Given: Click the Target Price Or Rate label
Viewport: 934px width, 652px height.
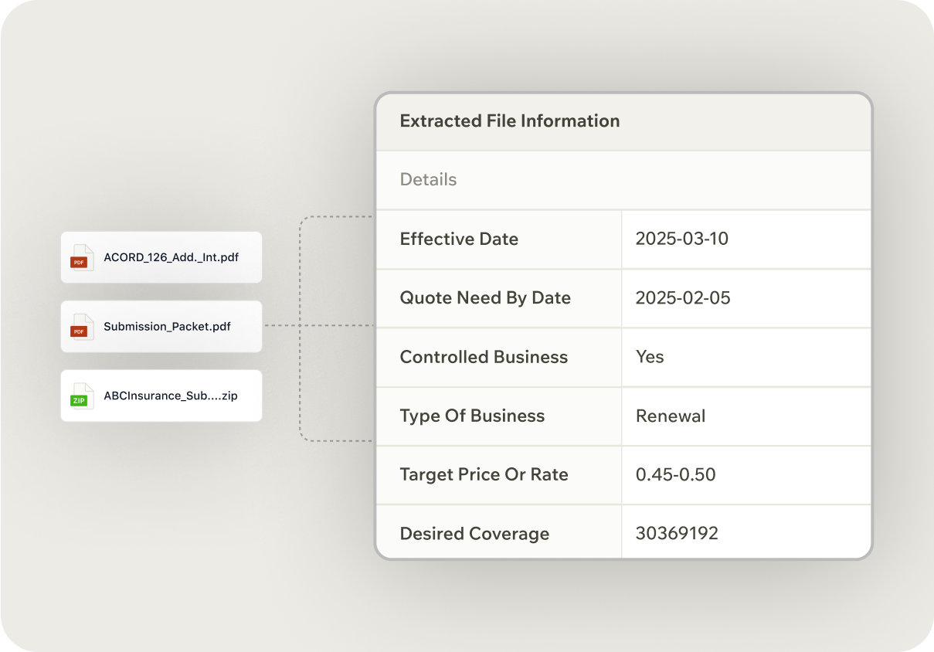Looking at the screenshot, I should [x=484, y=474].
